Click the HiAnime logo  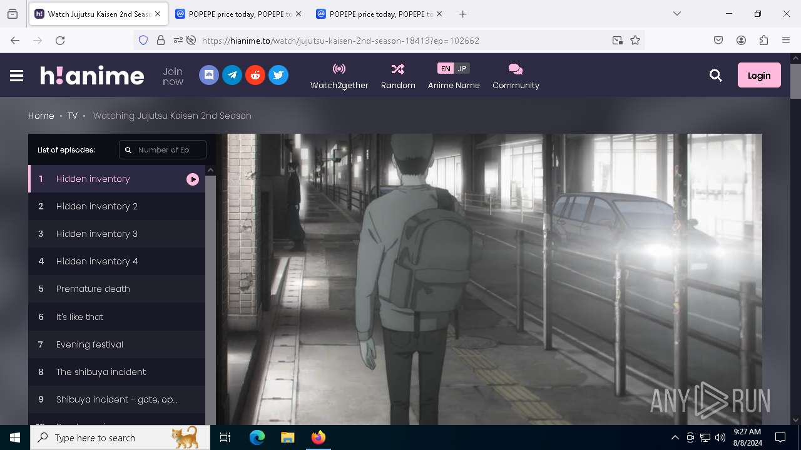tap(92, 76)
